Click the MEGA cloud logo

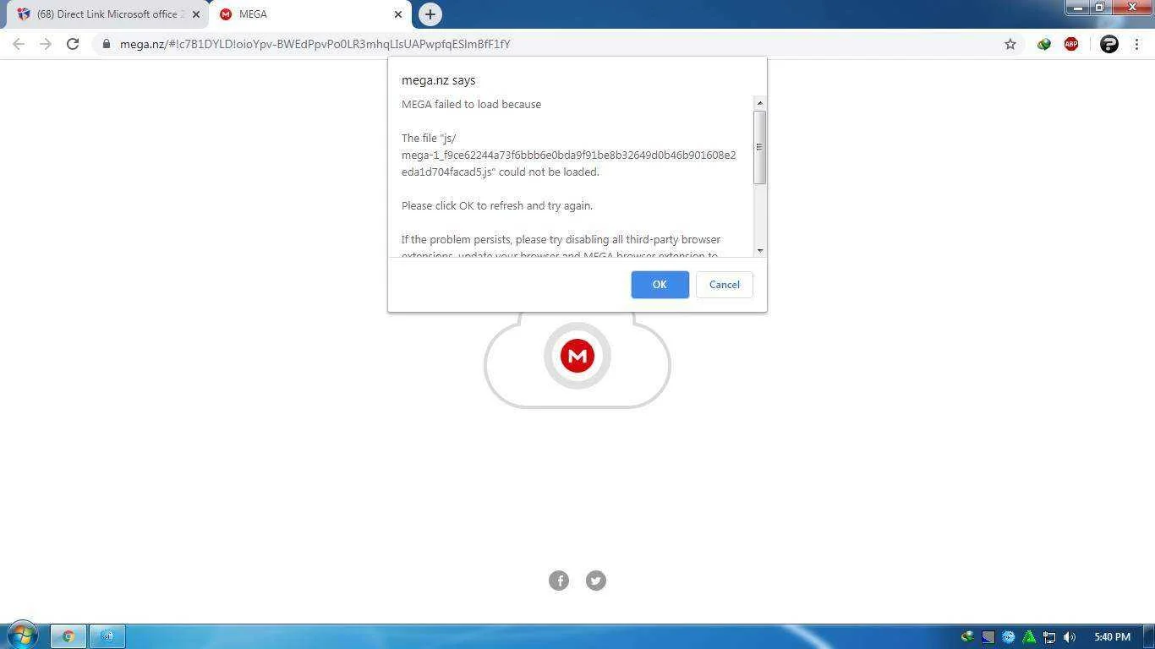[577, 356]
